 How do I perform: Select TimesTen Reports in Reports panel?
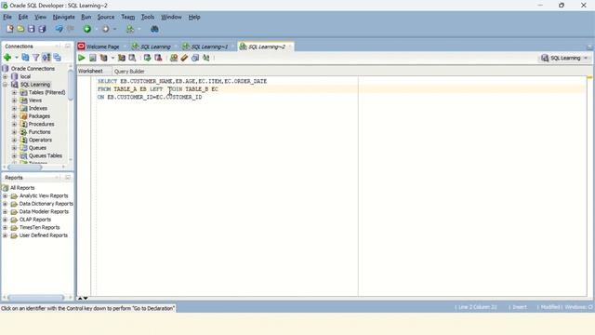pyautogui.click(x=39, y=228)
